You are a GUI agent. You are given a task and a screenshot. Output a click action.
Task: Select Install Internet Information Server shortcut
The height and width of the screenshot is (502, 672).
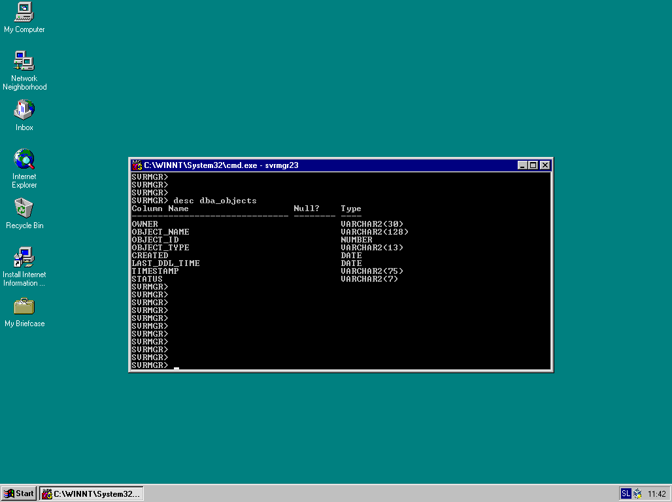pyautogui.click(x=24, y=258)
